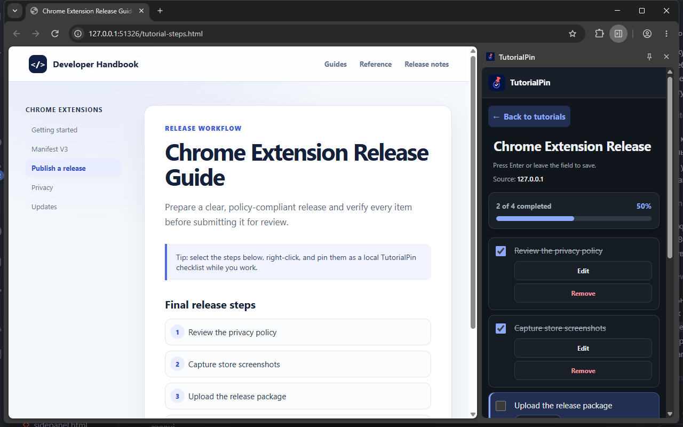
Task: Bookmark this page with the star icon
Action: [x=573, y=34]
